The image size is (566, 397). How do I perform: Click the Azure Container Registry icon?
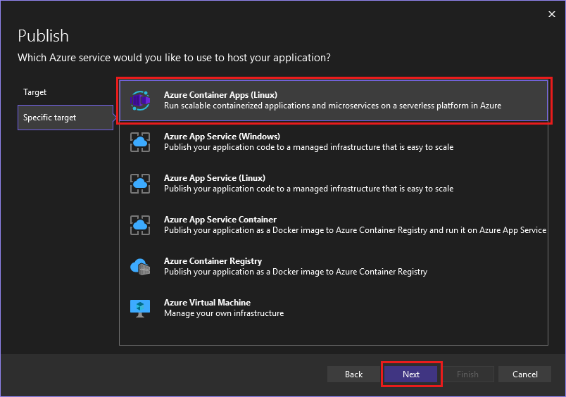(x=140, y=267)
